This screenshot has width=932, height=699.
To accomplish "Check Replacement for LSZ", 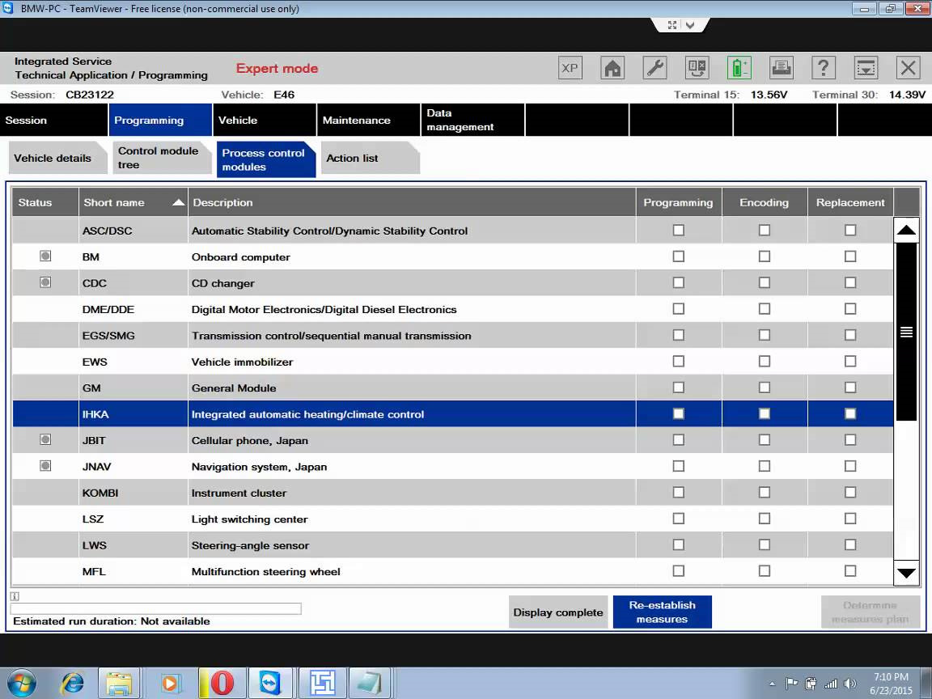I will (850, 519).
